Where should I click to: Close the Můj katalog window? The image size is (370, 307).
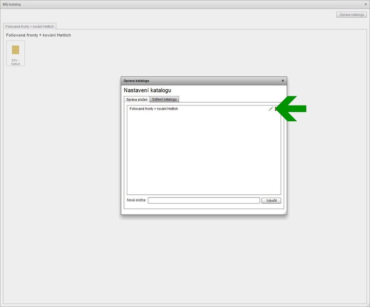pos(365,4)
